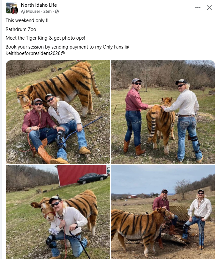Open photo of the man kneeling by the cow
Screen dimensions: 218x259
(x=58, y=212)
